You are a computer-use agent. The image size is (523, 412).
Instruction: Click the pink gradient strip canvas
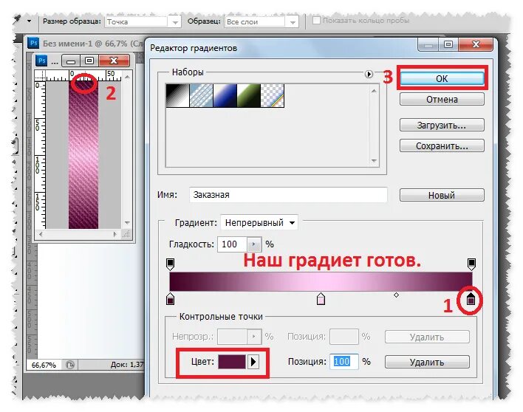tap(83, 155)
